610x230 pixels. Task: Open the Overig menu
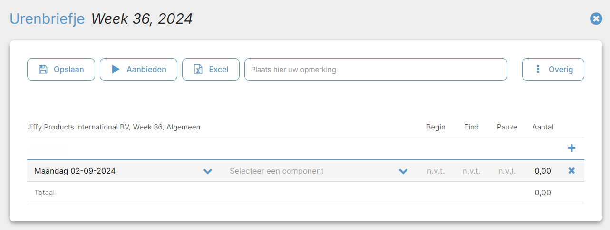click(x=553, y=69)
